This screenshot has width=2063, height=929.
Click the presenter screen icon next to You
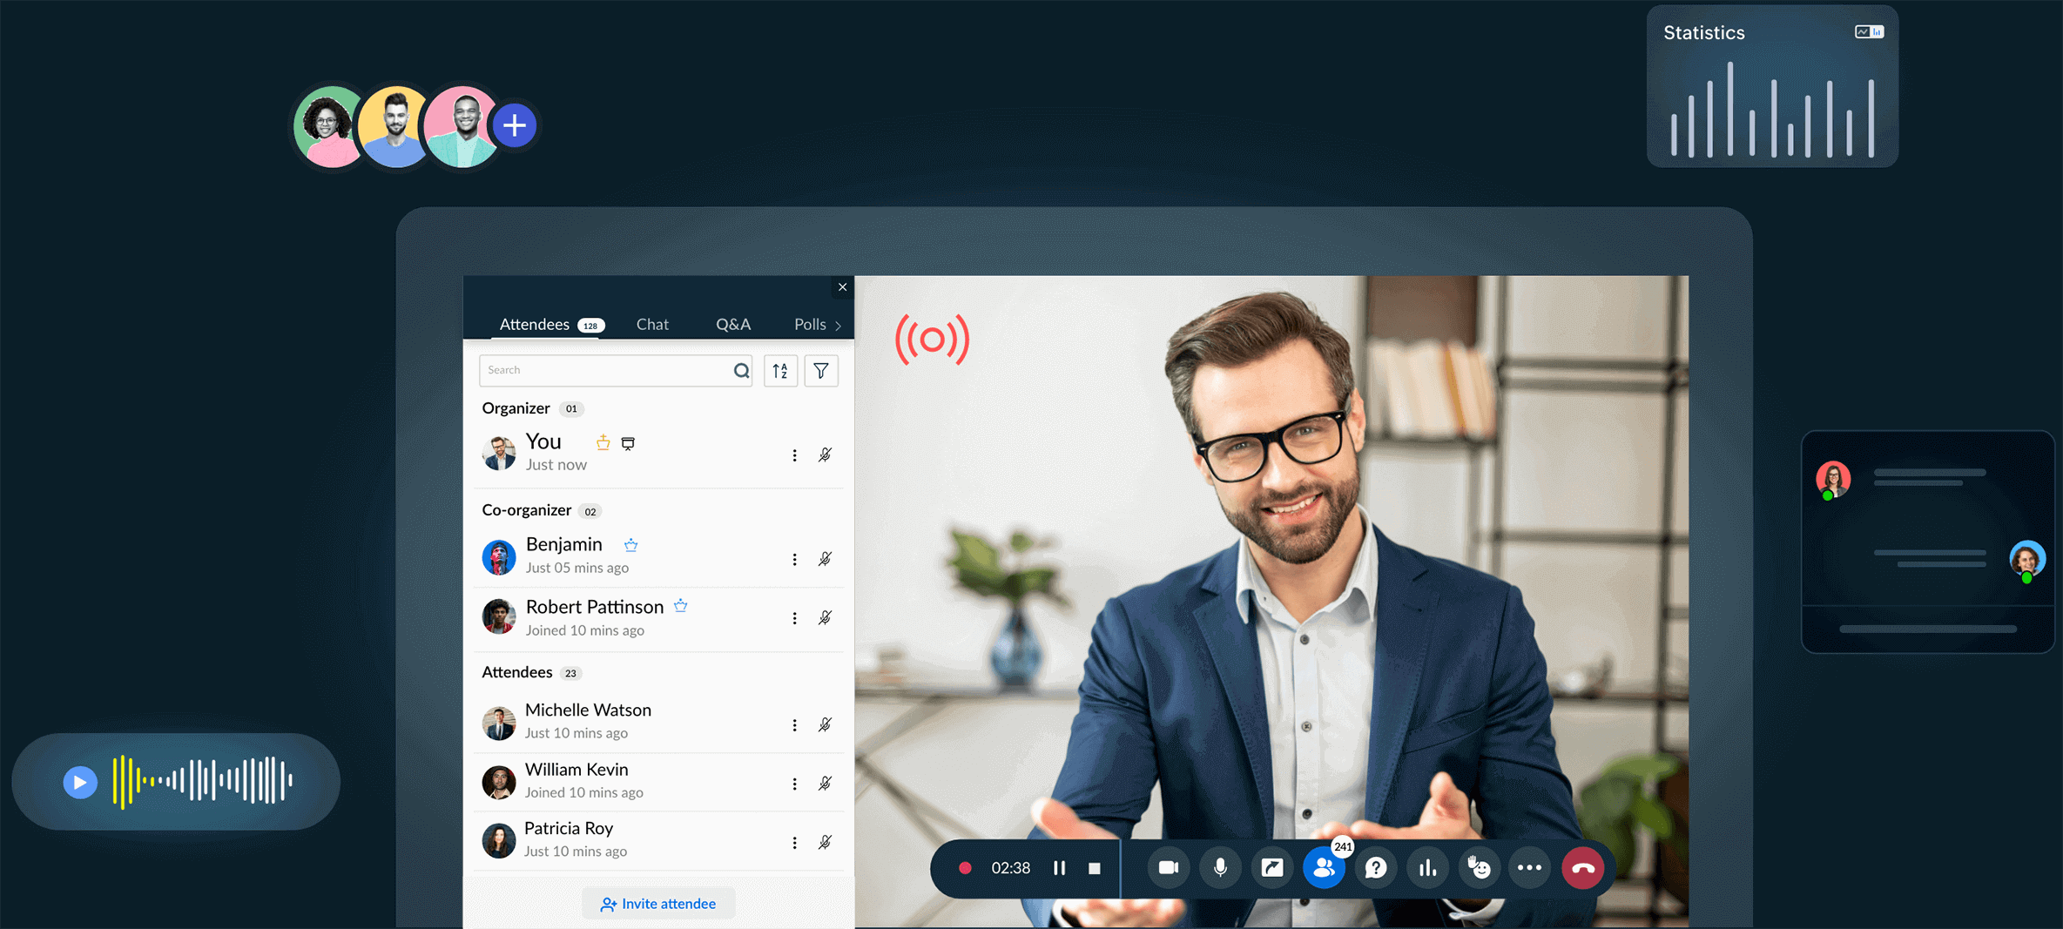click(628, 443)
